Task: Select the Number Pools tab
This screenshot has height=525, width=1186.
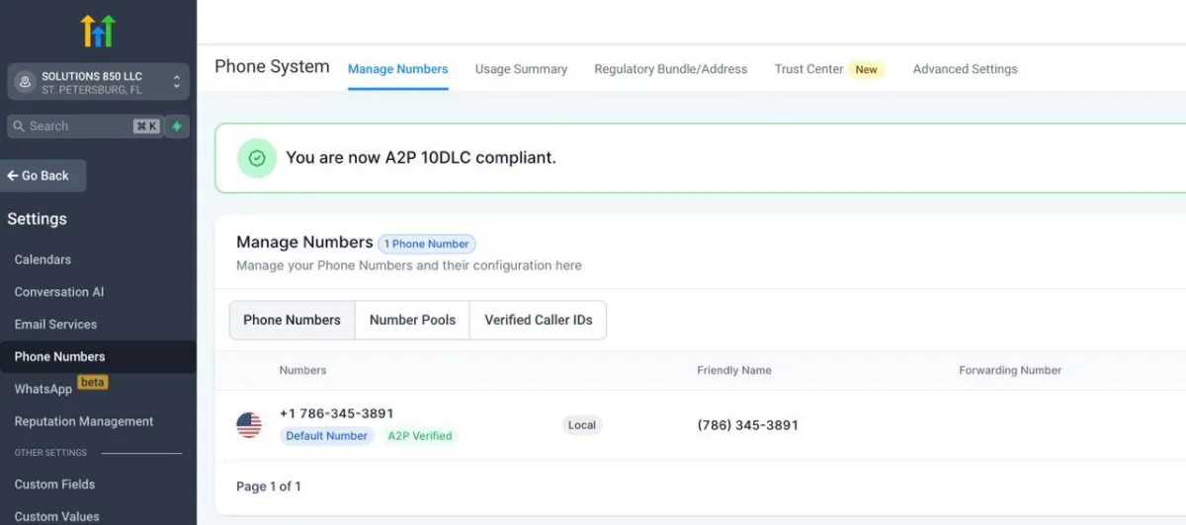Action: click(412, 320)
